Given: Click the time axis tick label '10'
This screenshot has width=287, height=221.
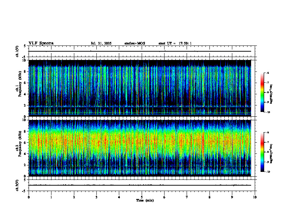Looking at the screenshot, I should (255, 197).
